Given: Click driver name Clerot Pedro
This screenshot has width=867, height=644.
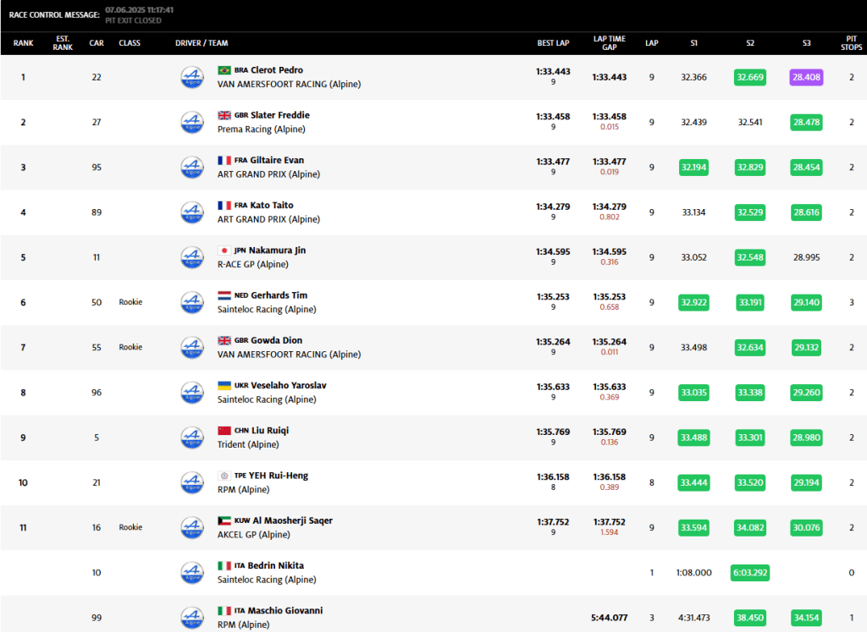Looking at the screenshot, I should click(277, 70).
